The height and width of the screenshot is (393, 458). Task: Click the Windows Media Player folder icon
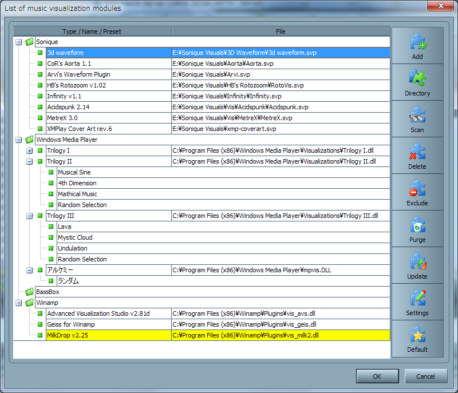click(x=29, y=140)
